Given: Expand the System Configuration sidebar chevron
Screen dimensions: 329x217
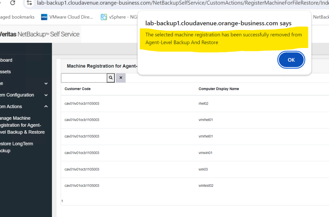Looking at the screenshot, I should click(46, 95).
